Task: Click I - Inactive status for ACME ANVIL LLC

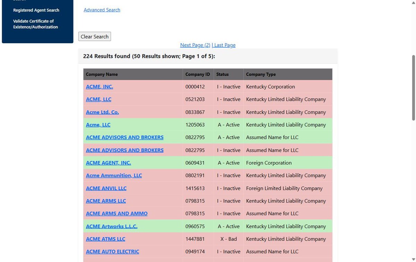Action: pos(229,188)
